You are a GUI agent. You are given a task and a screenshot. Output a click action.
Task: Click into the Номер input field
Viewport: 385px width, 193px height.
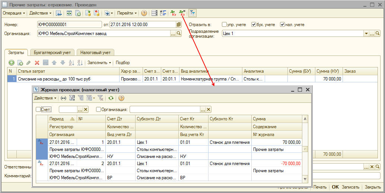pos(69,25)
